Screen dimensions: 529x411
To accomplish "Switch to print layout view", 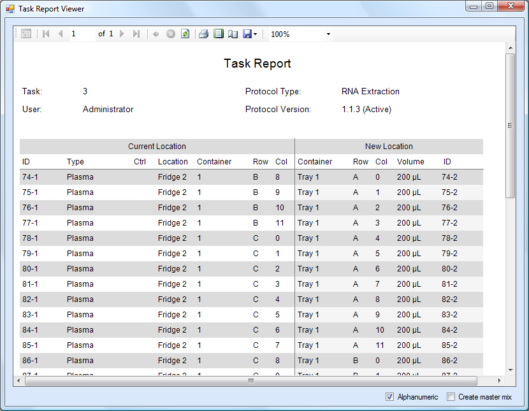I will [x=218, y=34].
